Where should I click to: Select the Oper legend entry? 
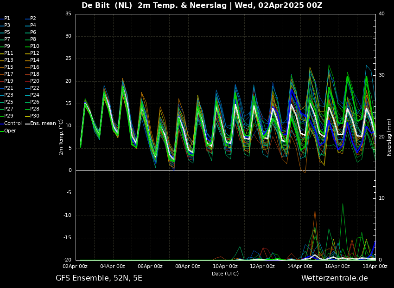[8, 131]
